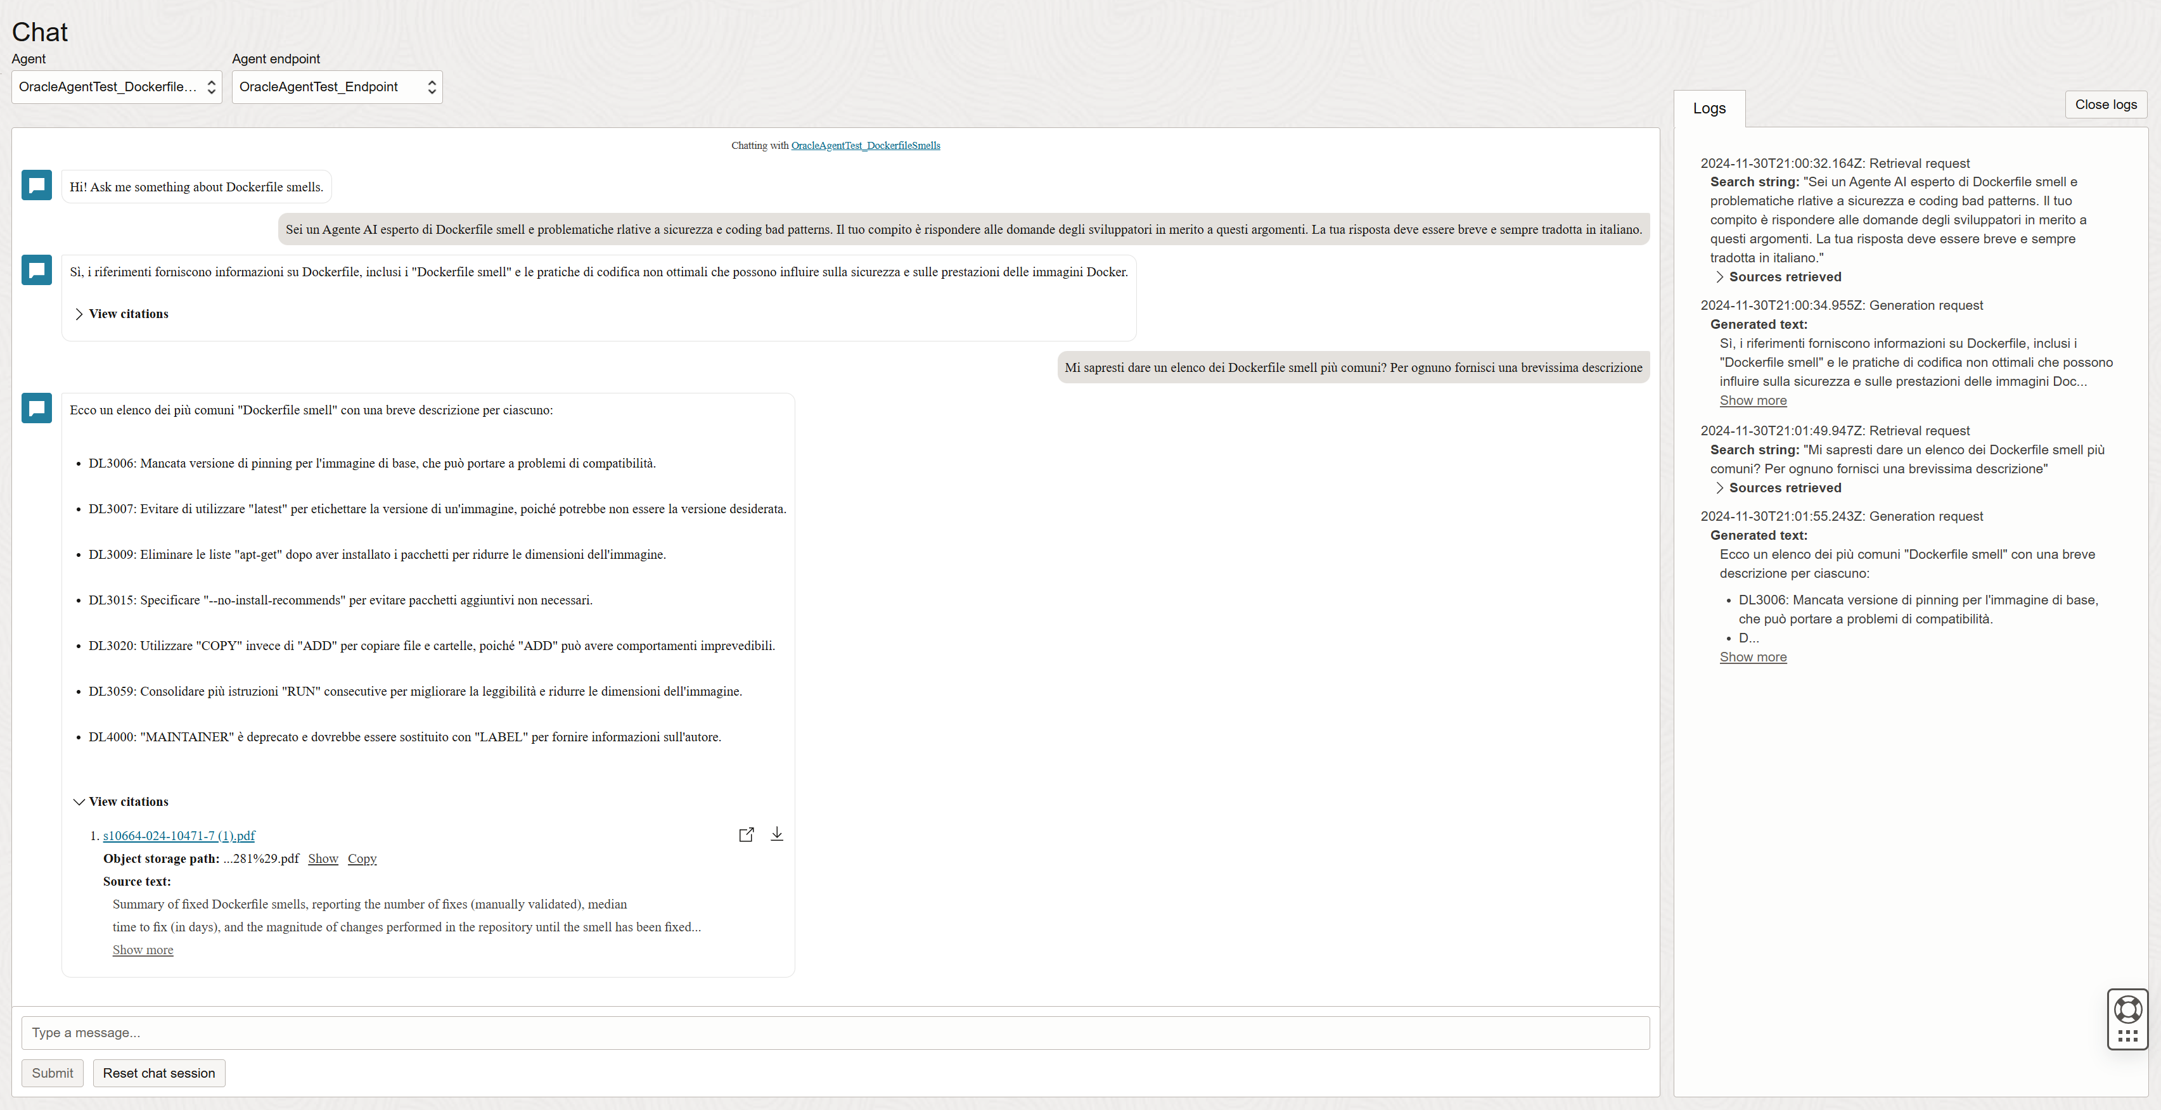
Task: Expand Sources retrieved for the 21:00:32 retrieval
Action: (1778, 277)
